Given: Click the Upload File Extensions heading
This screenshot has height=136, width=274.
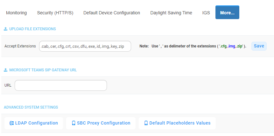Looking at the screenshot, I should (x=32, y=29).
